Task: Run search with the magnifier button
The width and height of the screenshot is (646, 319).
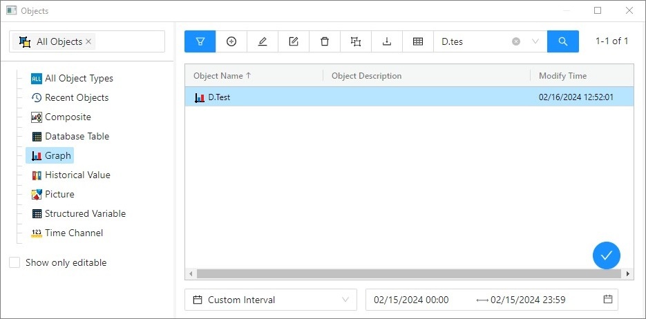Action: (563, 41)
